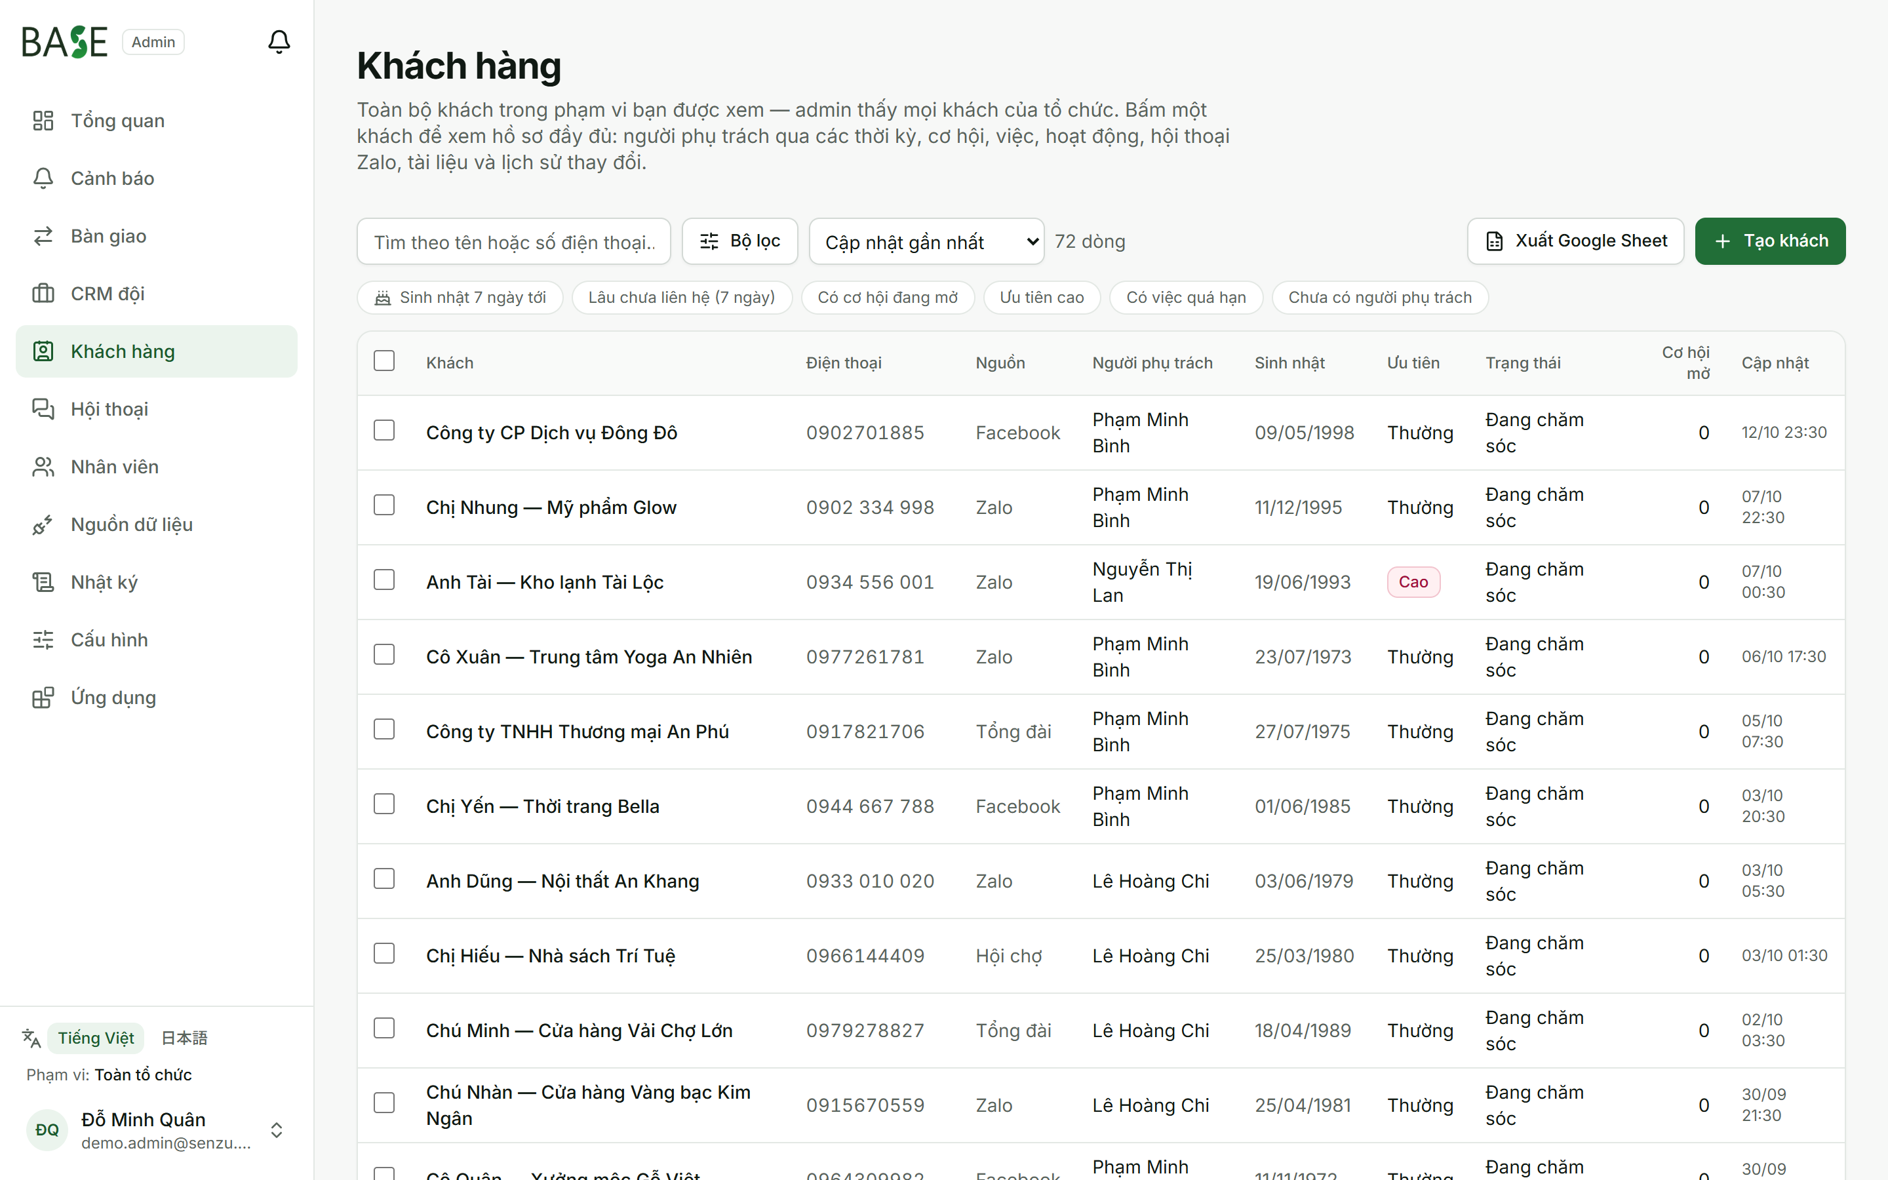Apply the Có việc quá hạn filter chip
The height and width of the screenshot is (1180, 1888).
pos(1186,298)
